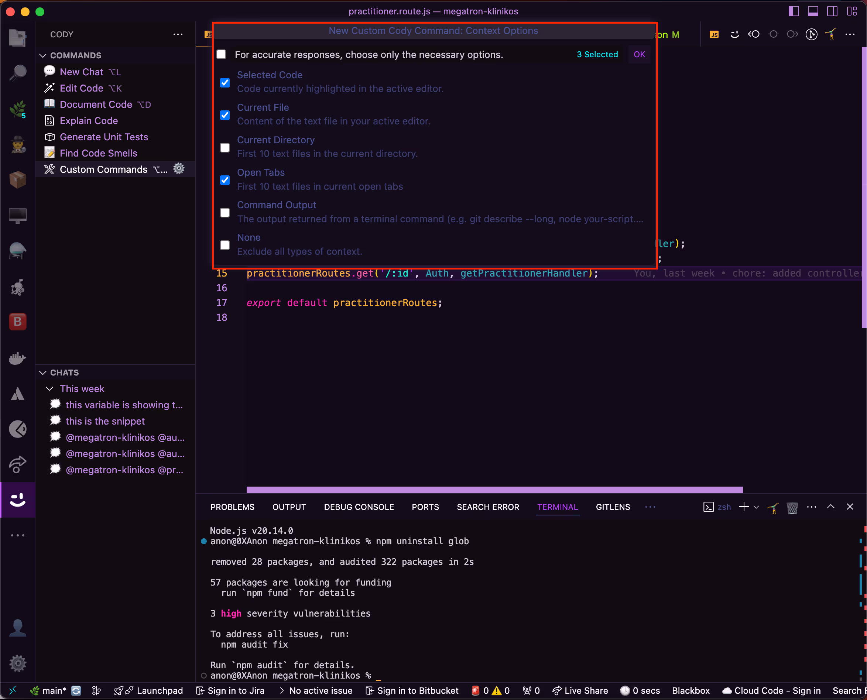The width and height of the screenshot is (867, 700).
Task: Toggle secondary side bar layout icon
Action: (x=832, y=11)
